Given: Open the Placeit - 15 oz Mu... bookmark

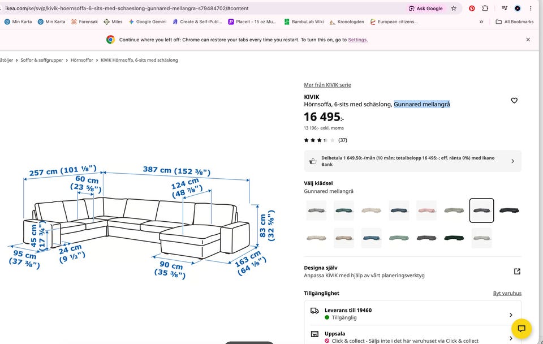Looking at the screenshot, I should pyautogui.click(x=252, y=21).
